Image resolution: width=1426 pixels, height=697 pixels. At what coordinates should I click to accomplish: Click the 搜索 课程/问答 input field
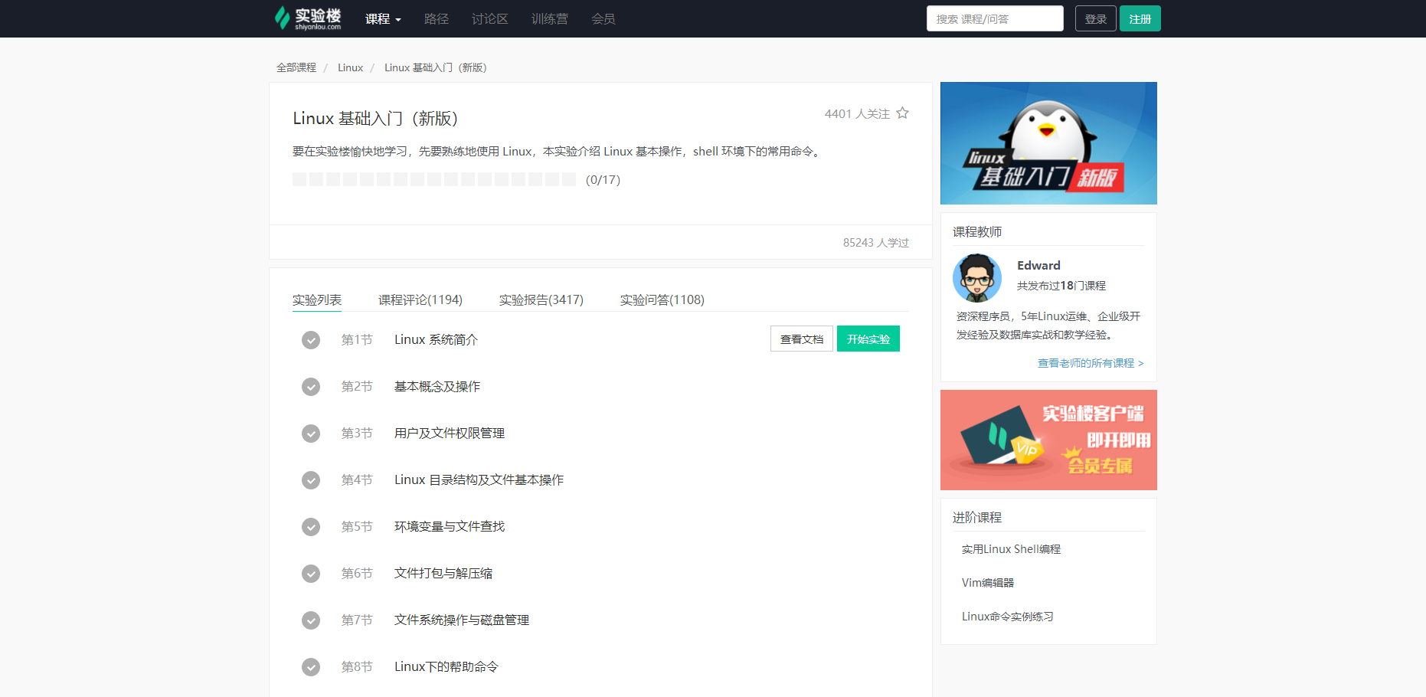point(994,18)
